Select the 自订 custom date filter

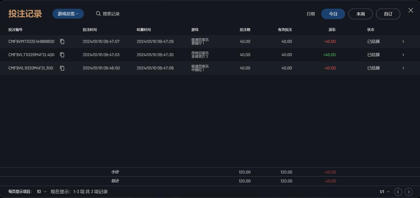[388, 14]
